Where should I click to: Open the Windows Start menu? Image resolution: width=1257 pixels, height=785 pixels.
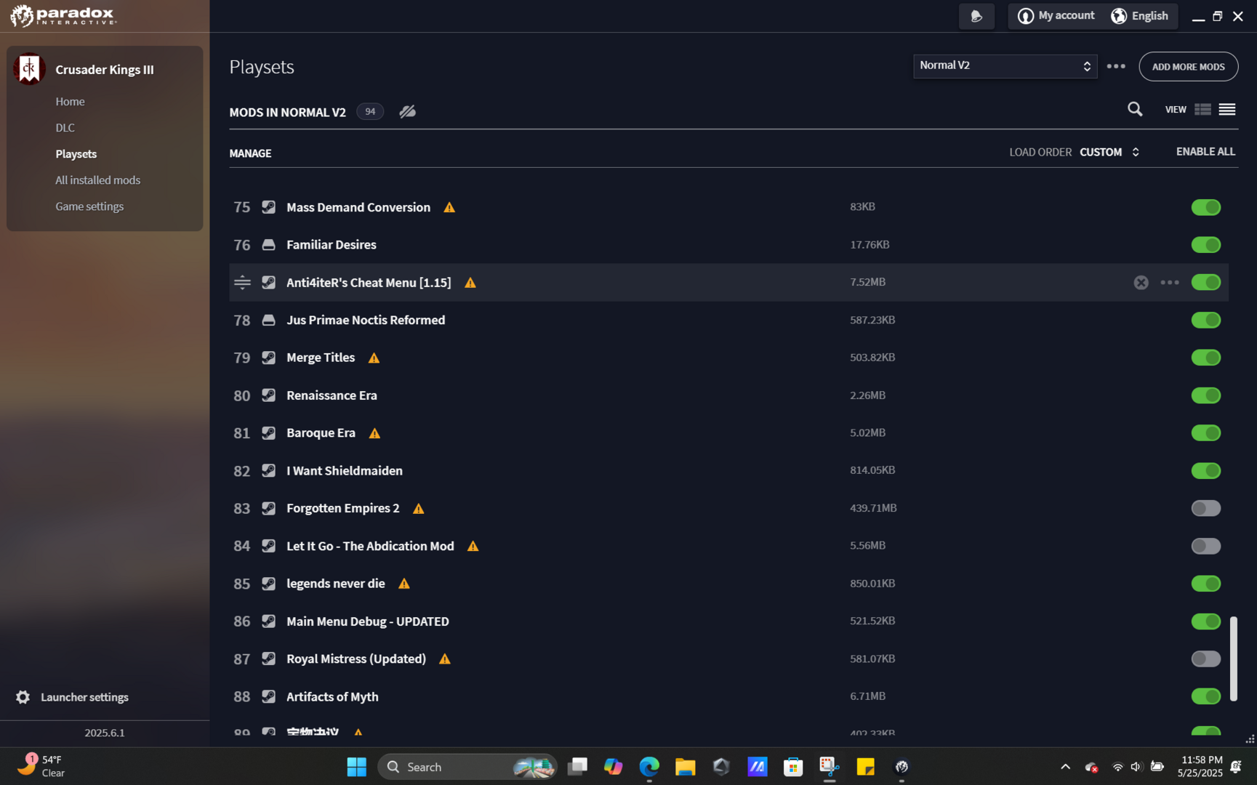click(356, 767)
